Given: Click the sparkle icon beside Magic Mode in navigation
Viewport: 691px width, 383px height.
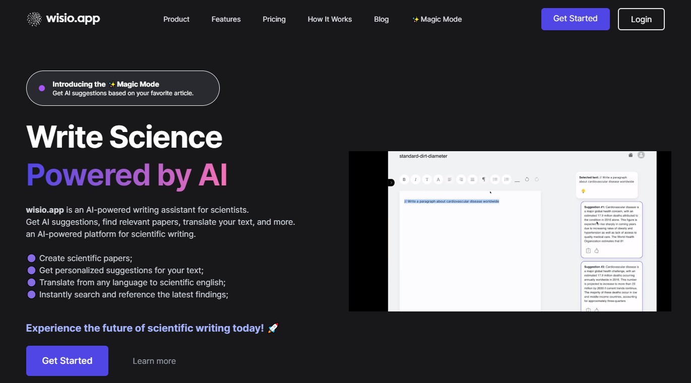Looking at the screenshot, I should [416, 19].
